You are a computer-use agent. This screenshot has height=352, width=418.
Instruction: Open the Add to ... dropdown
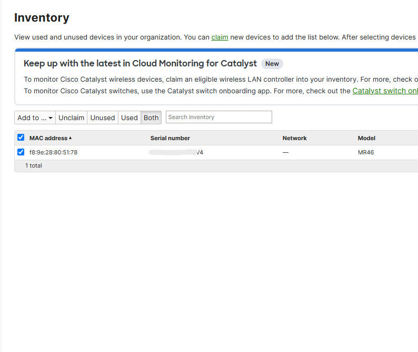pos(35,118)
